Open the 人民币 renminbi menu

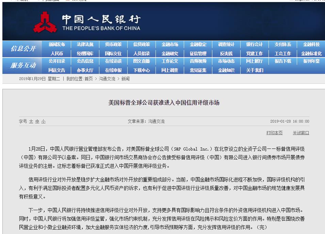[x=57, y=53]
